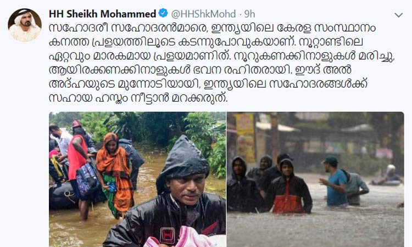Click the first line of Malayalam tweet text

212,28
